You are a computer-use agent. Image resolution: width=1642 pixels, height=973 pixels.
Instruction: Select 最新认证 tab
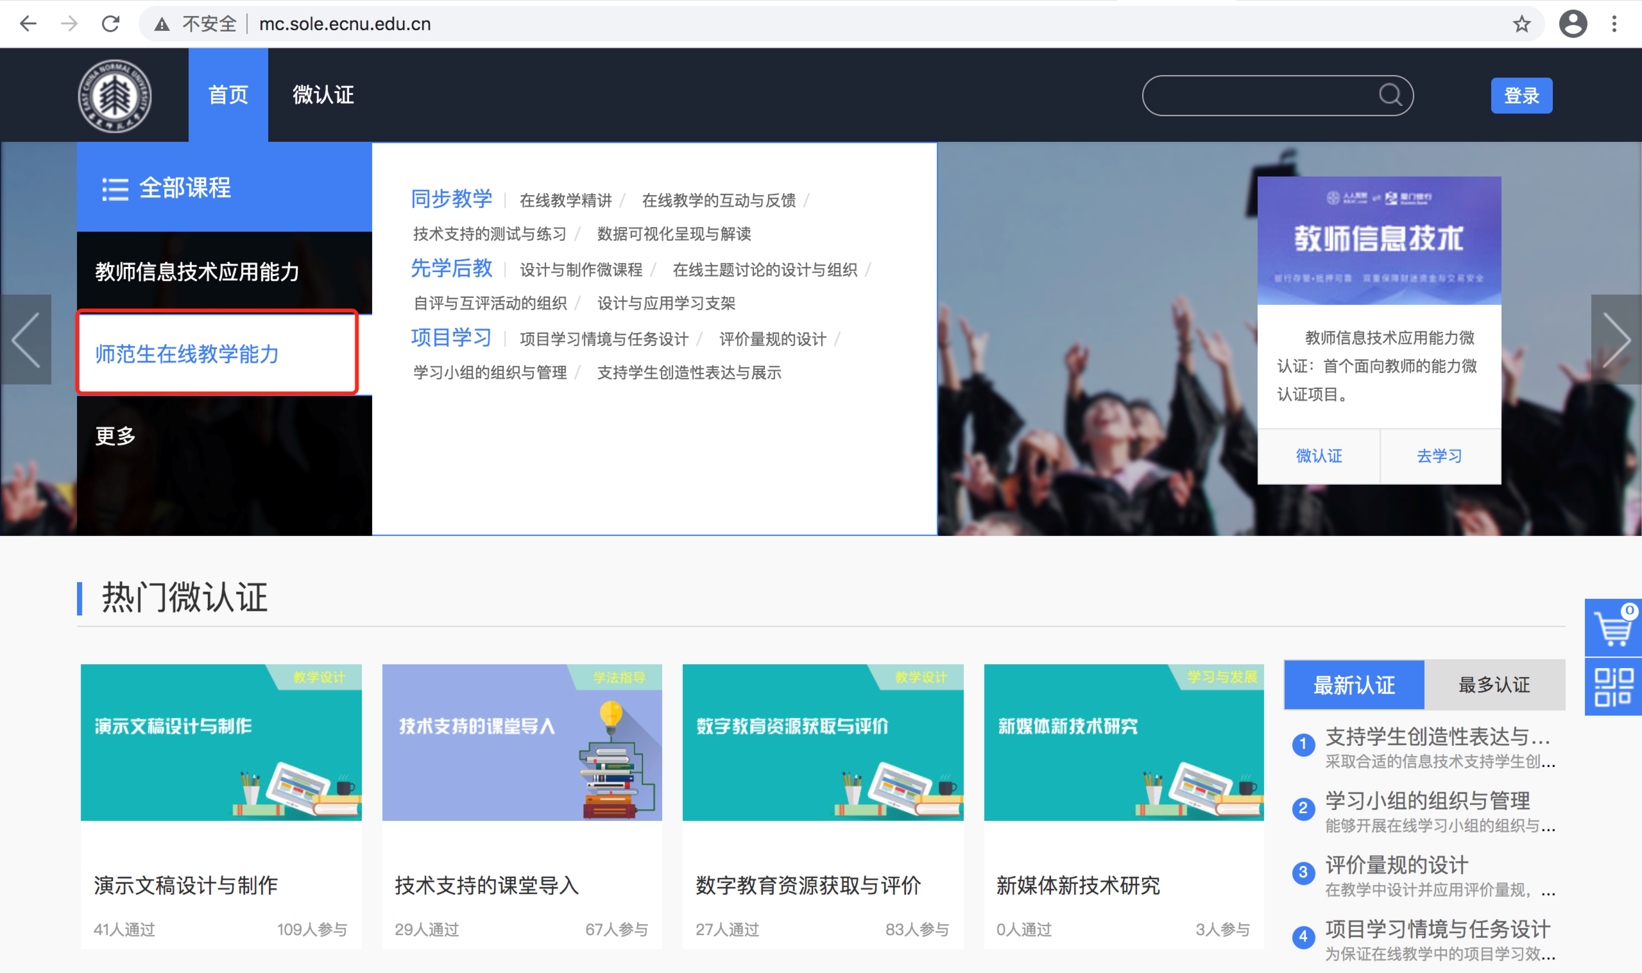pos(1354,685)
